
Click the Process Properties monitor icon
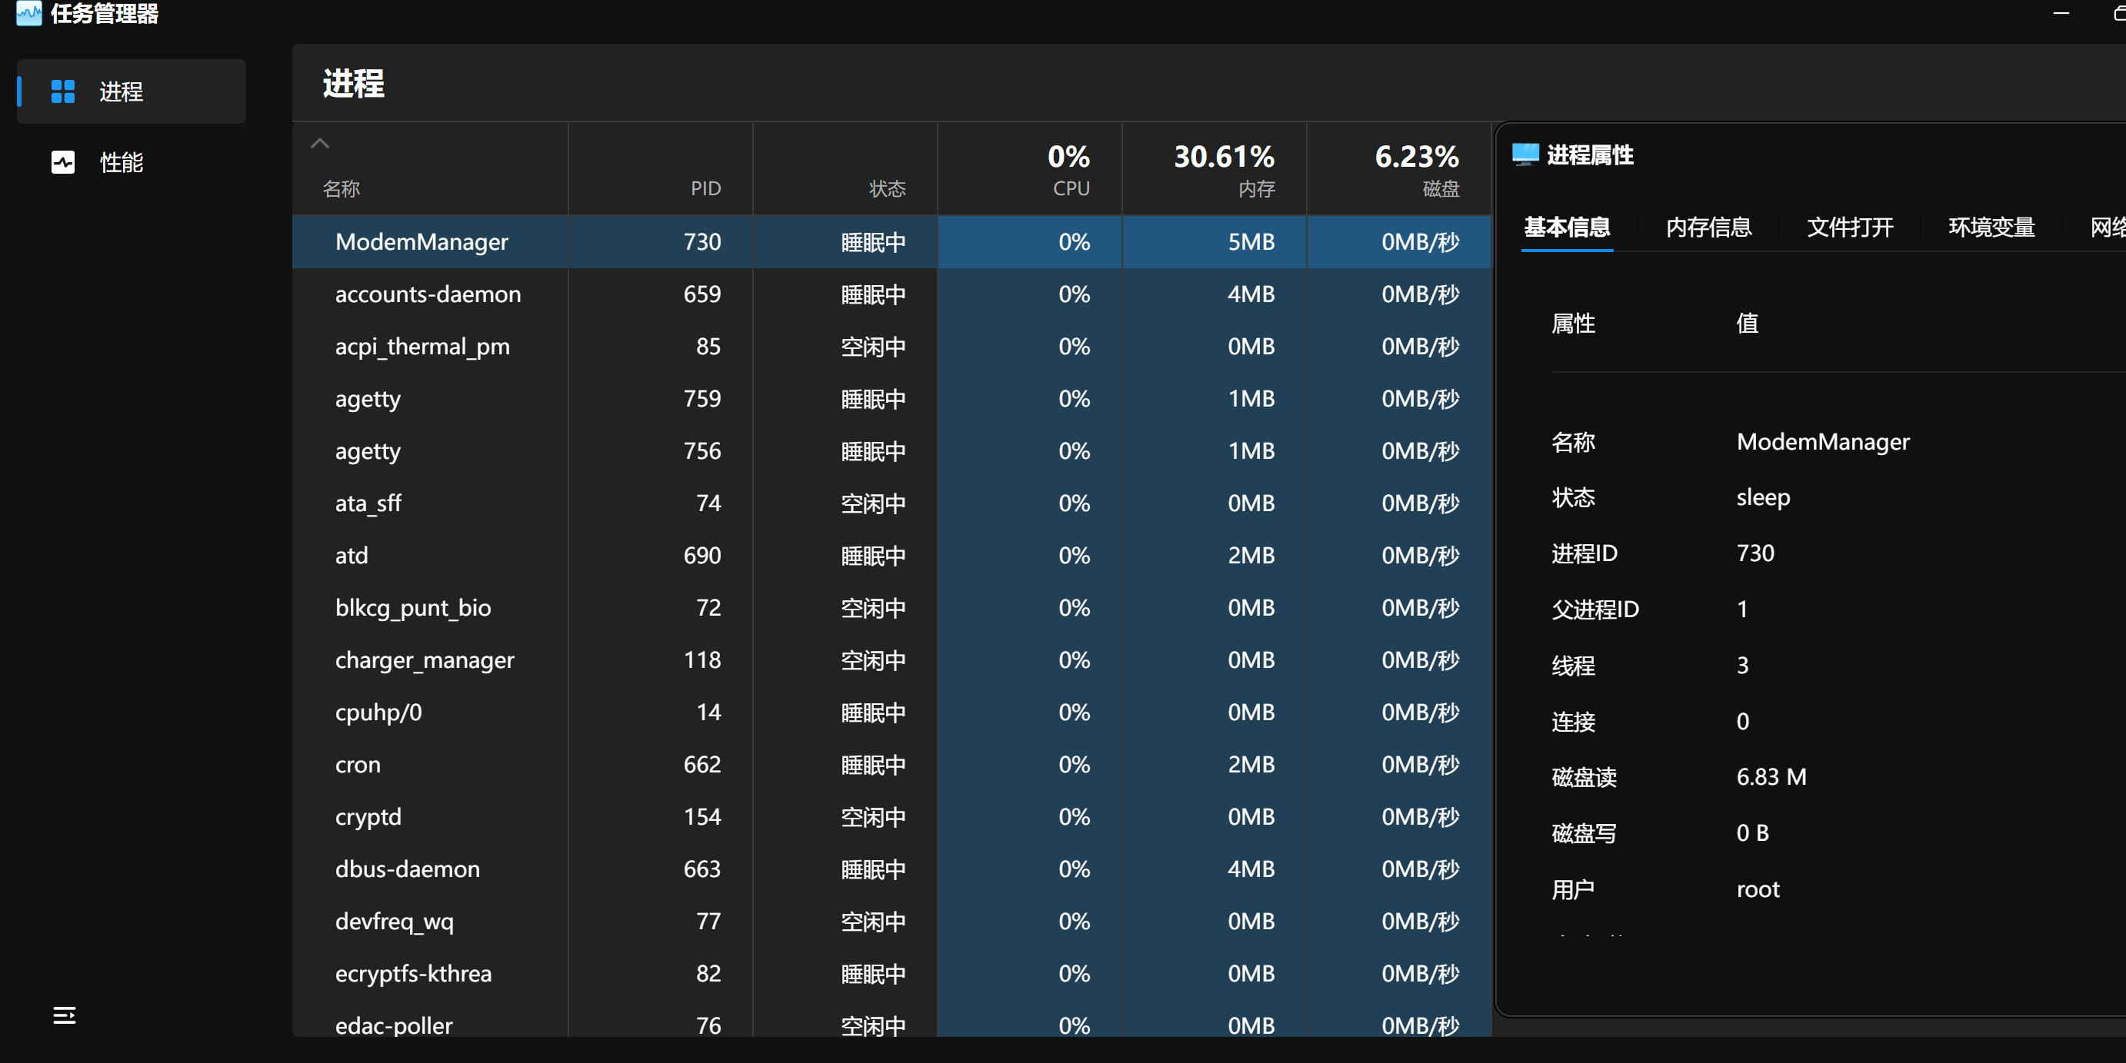pyautogui.click(x=1525, y=154)
